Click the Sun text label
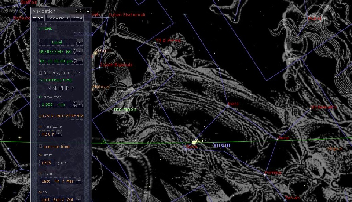 coord(199,141)
